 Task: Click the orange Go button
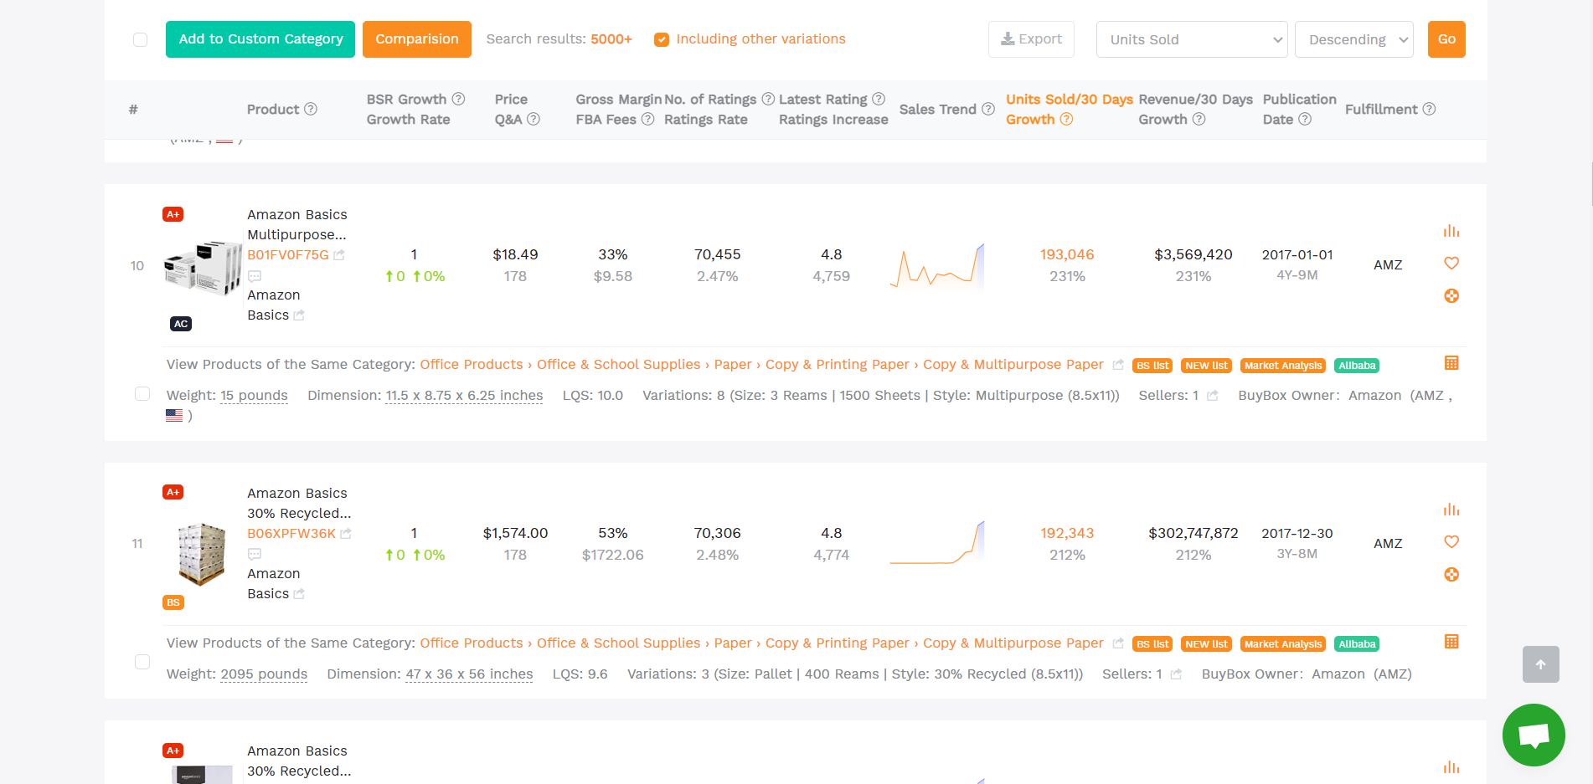point(1446,39)
